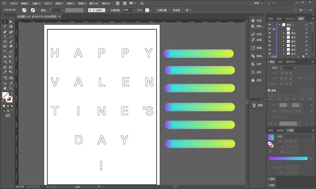Image resolution: width=316 pixels, height=189 pixels.
Task: Select the Zoom magnifier tool
Action: pyautogui.click(x=11, y=88)
